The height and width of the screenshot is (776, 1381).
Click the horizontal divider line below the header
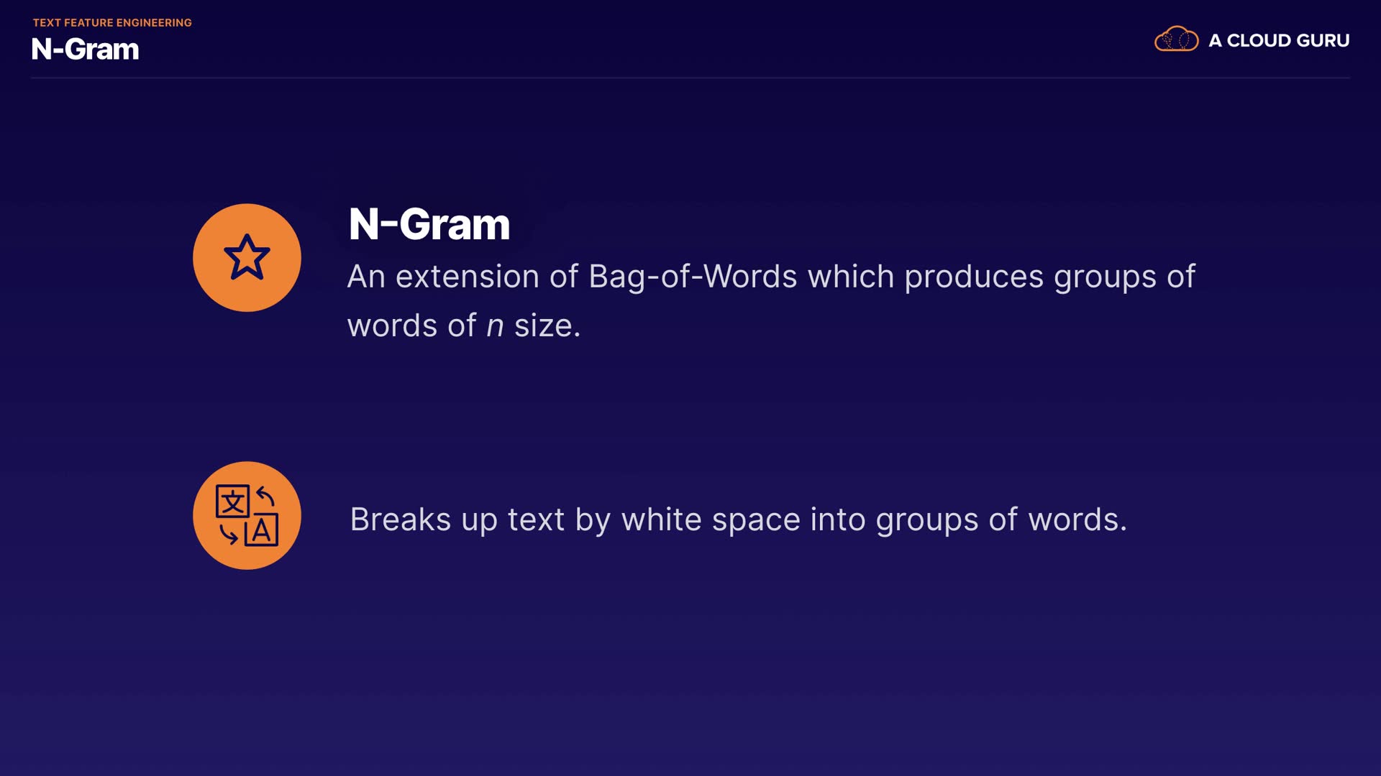(x=690, y=78)
